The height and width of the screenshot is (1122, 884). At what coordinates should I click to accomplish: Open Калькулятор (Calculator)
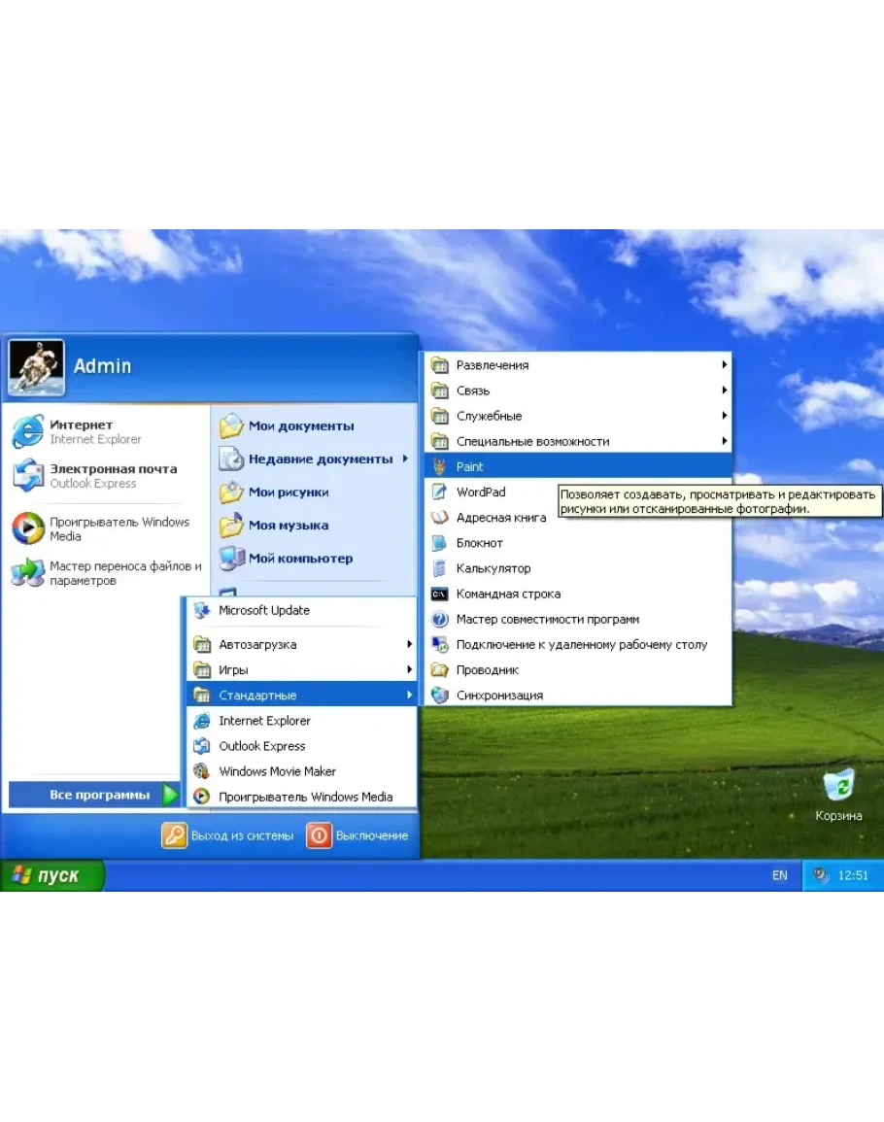(493, 568)
